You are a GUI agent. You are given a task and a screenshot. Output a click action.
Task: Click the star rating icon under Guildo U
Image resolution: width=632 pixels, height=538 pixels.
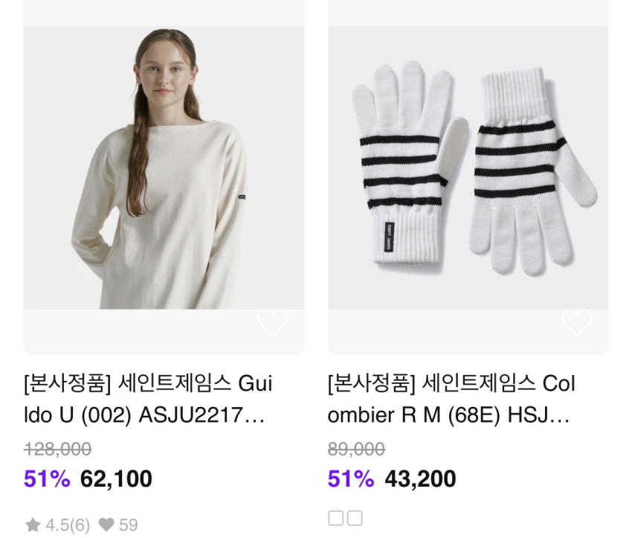pyautogui.click(x=33, y=525)
